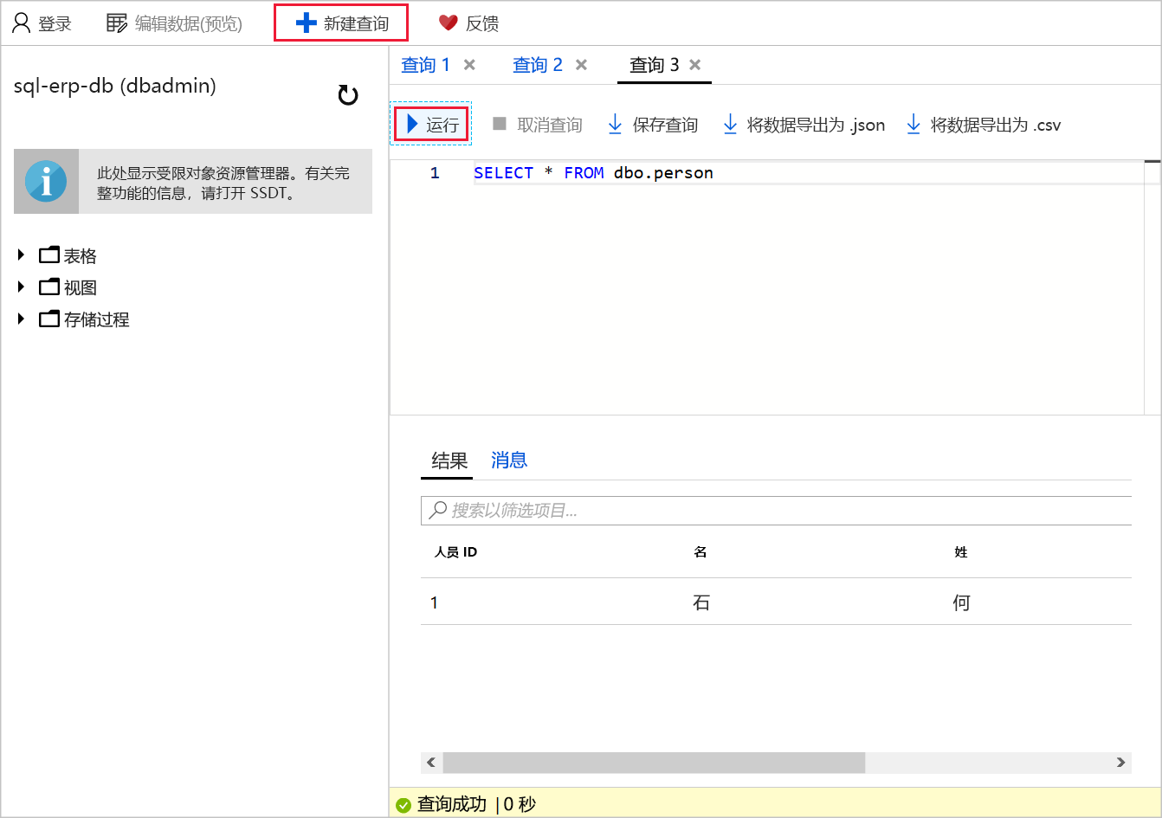1162x818 pixels.
Task: Click the edit data table icon
Action: 117,23
